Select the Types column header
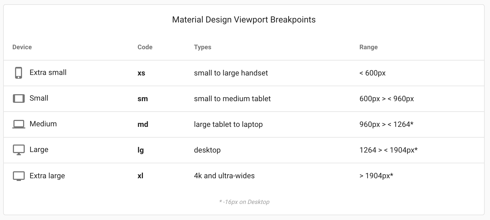This screenshot has height=220, width=490. (203, 47)
